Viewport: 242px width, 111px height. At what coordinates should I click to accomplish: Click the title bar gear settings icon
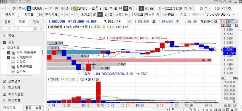coord(230,2)
